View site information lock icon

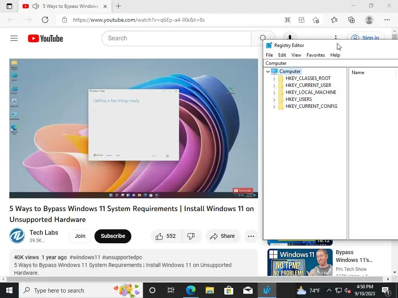[x=65, y=20]
